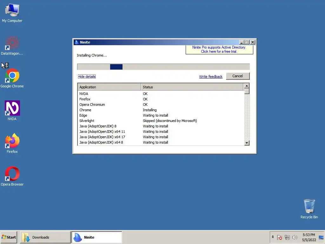Select the Firefox row in the list
325x244 pixels.
point(161,99)
